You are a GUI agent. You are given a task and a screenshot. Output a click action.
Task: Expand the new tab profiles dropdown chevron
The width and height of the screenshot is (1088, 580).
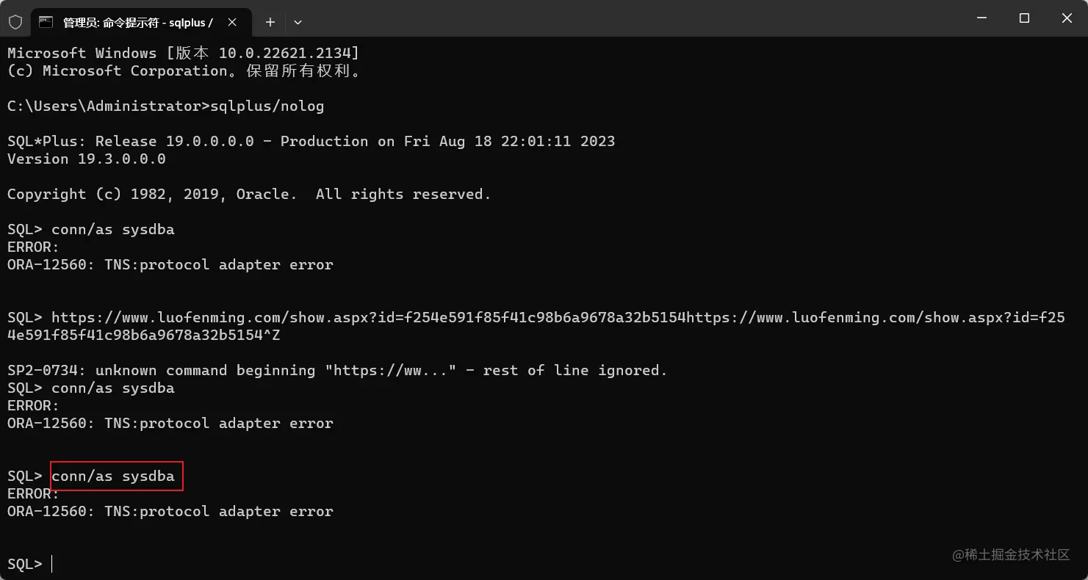click(x=298, y=22)
